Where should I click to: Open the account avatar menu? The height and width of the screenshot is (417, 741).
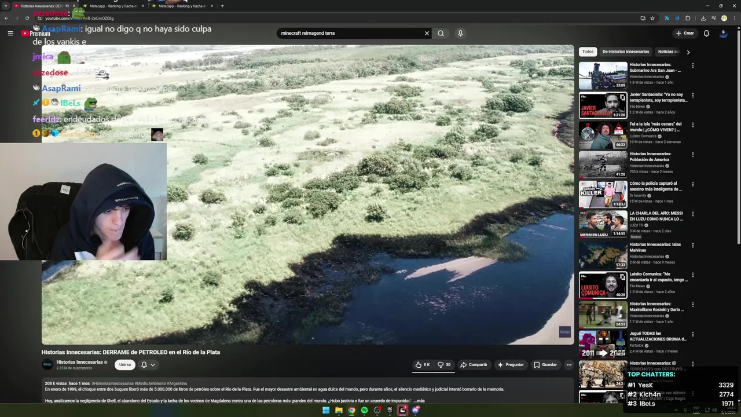click(x=723, y=33)
